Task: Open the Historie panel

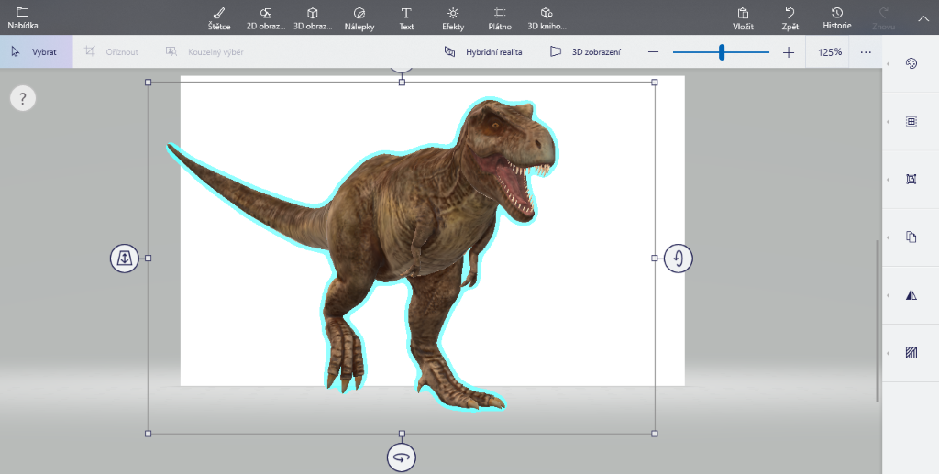Action: click(836, 17)
